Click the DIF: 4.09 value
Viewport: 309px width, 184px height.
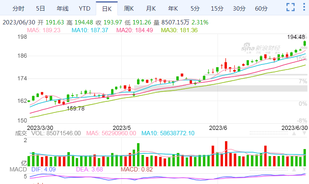pos(43,169)
